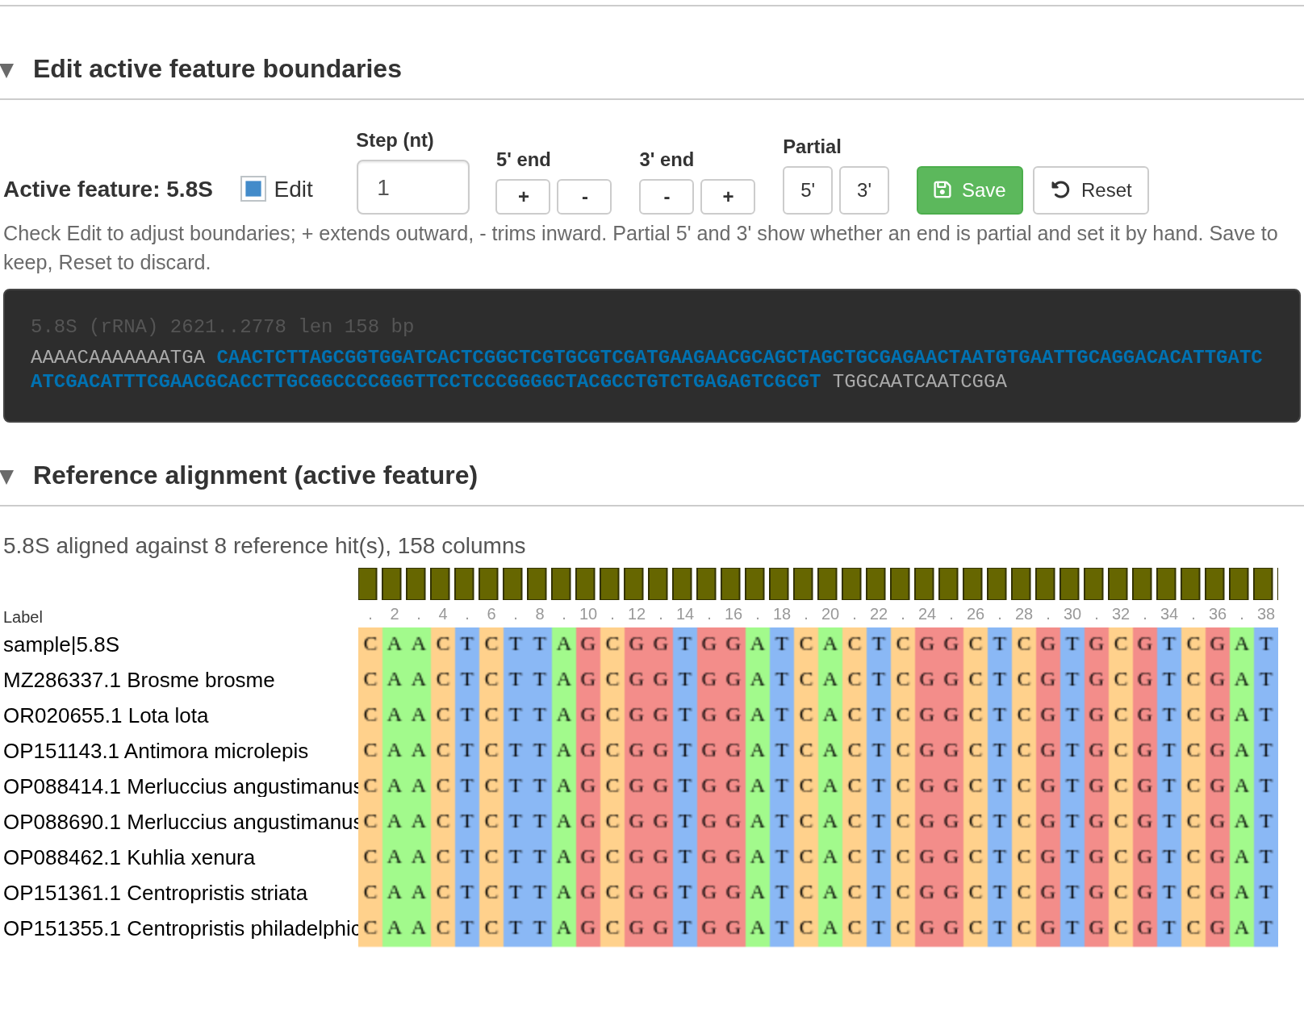
Task: Select the OP088462.1 Kuhlia xenura row
Action: [129, 857]
